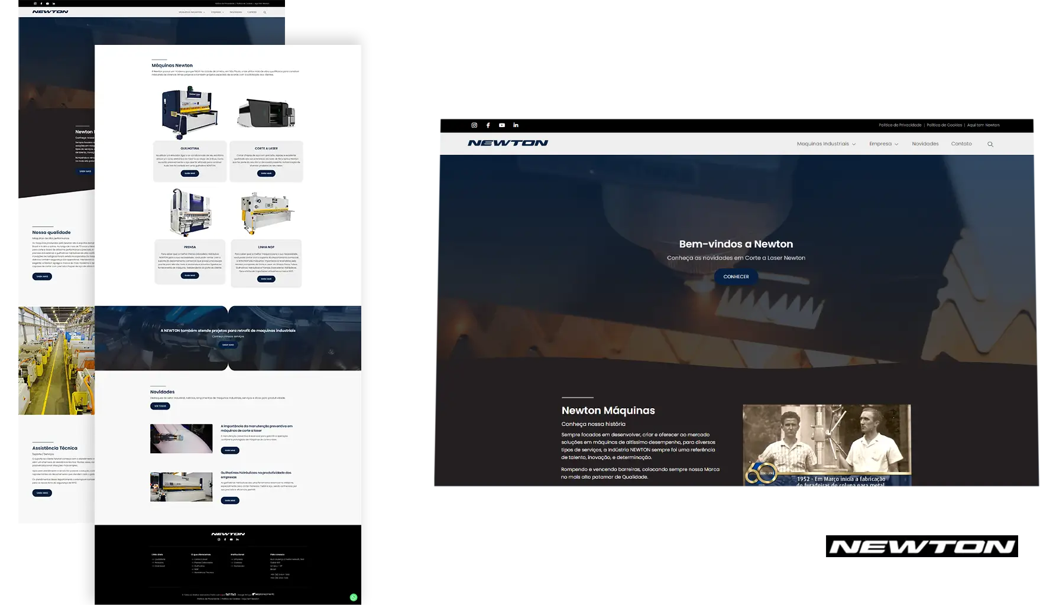Viewport: 1056px width, 605px height.
Task: Click the laser cutting machine image
Action: [x=266, y=113]
